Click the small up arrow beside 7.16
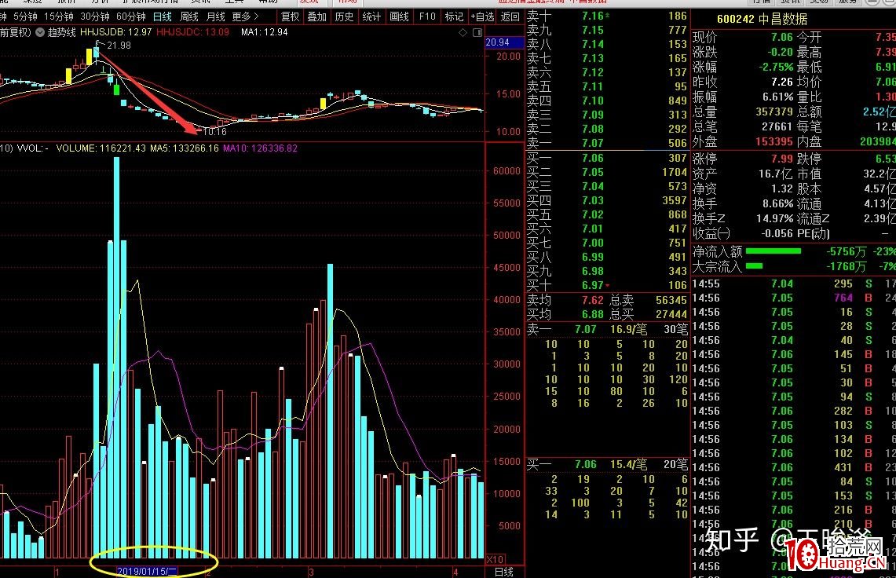The height and width of the screenshot is (578, 896). point(609,16)
